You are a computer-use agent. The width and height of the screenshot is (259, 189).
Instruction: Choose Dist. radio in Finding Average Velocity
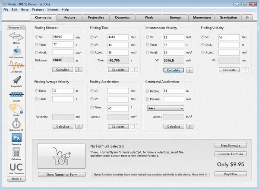pyautogui.click(x=37, y=91)
